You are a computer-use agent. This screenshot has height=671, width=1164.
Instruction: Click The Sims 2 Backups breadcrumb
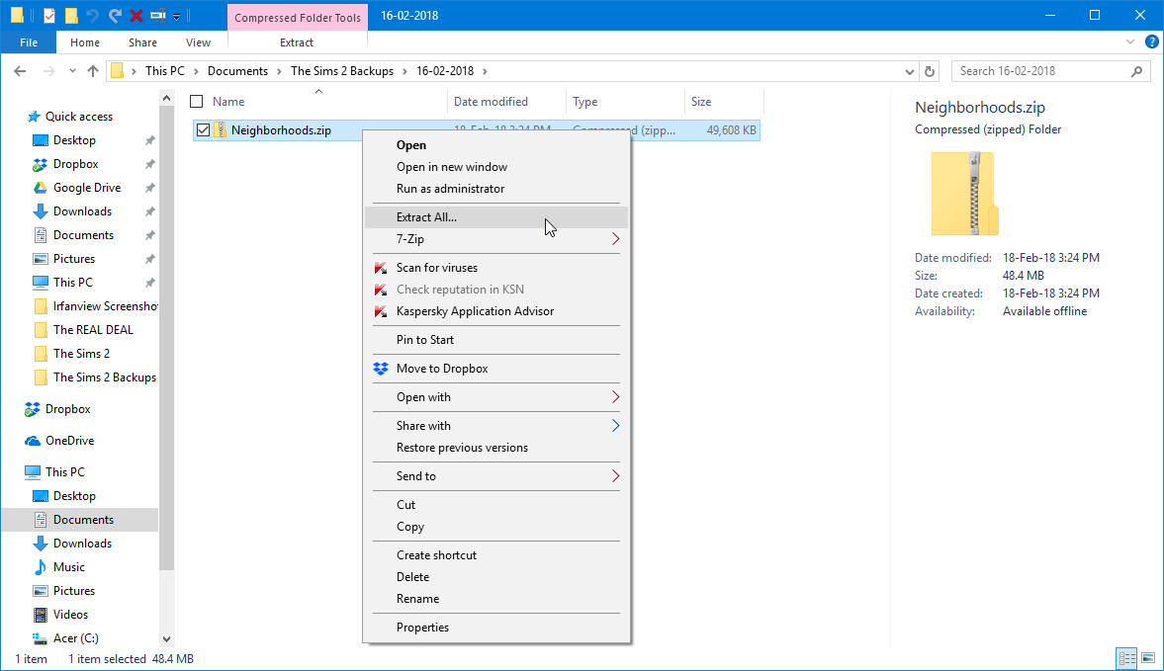pos(342,71)
